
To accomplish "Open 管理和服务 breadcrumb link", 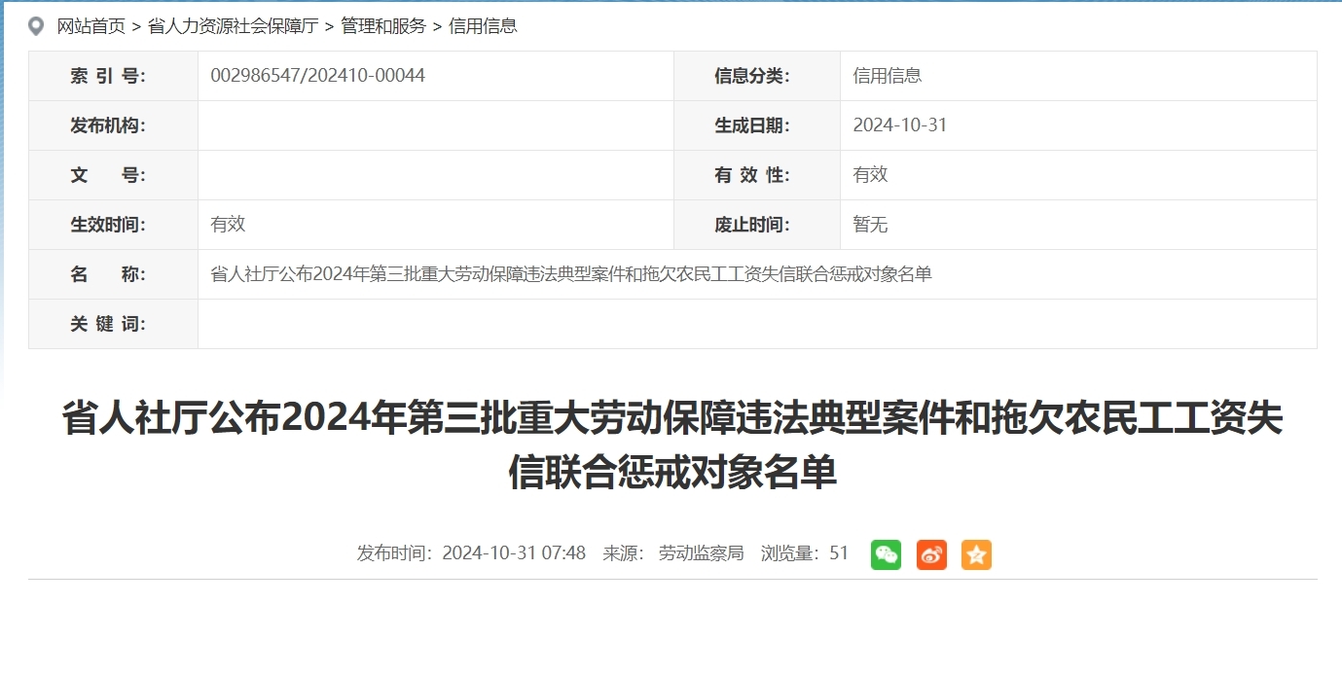I will tap(383, 26).
